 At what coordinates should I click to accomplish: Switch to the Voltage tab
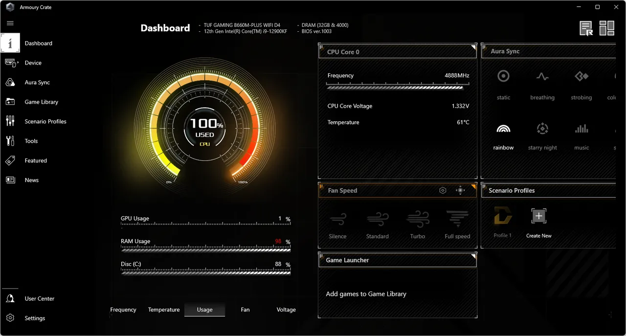[286, 310]
